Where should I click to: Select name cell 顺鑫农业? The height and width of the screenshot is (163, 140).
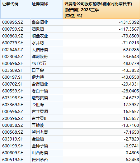coord(47,36)
